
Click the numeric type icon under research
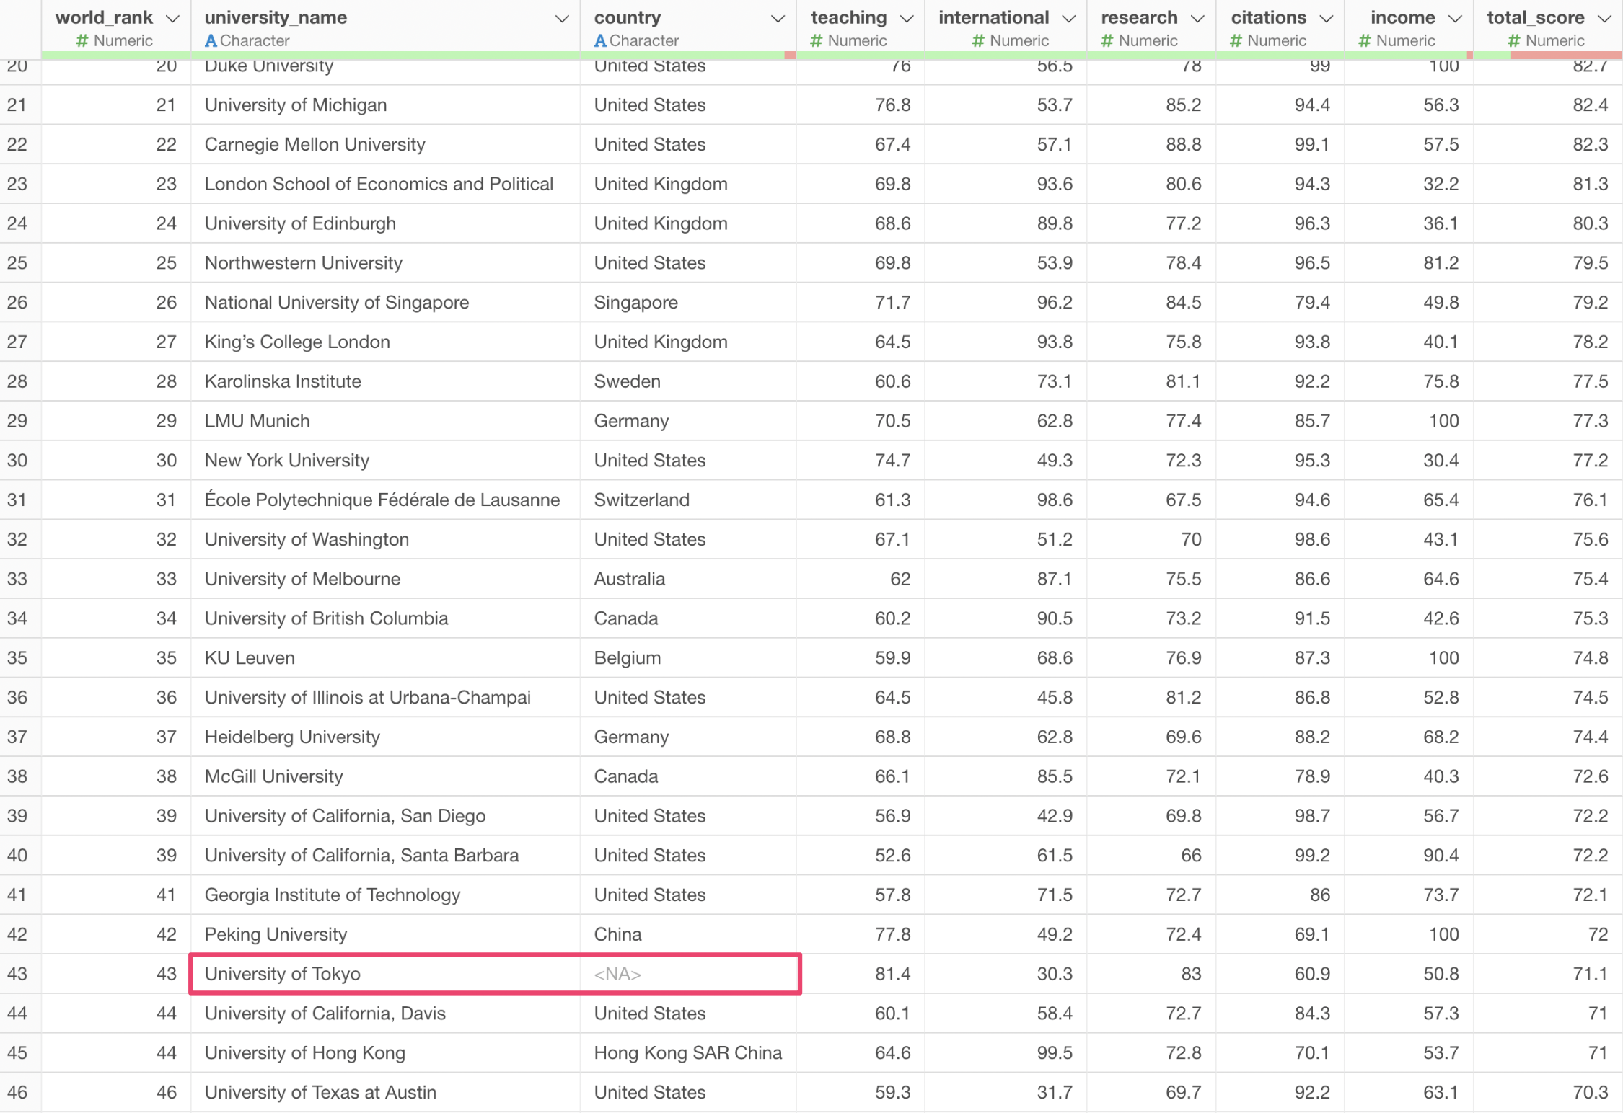pos(1107,41)
